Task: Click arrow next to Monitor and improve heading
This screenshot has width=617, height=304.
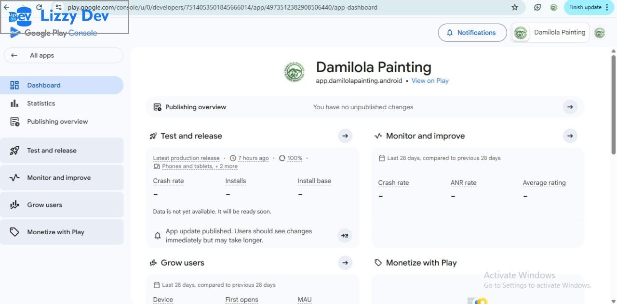Action: 570,136
